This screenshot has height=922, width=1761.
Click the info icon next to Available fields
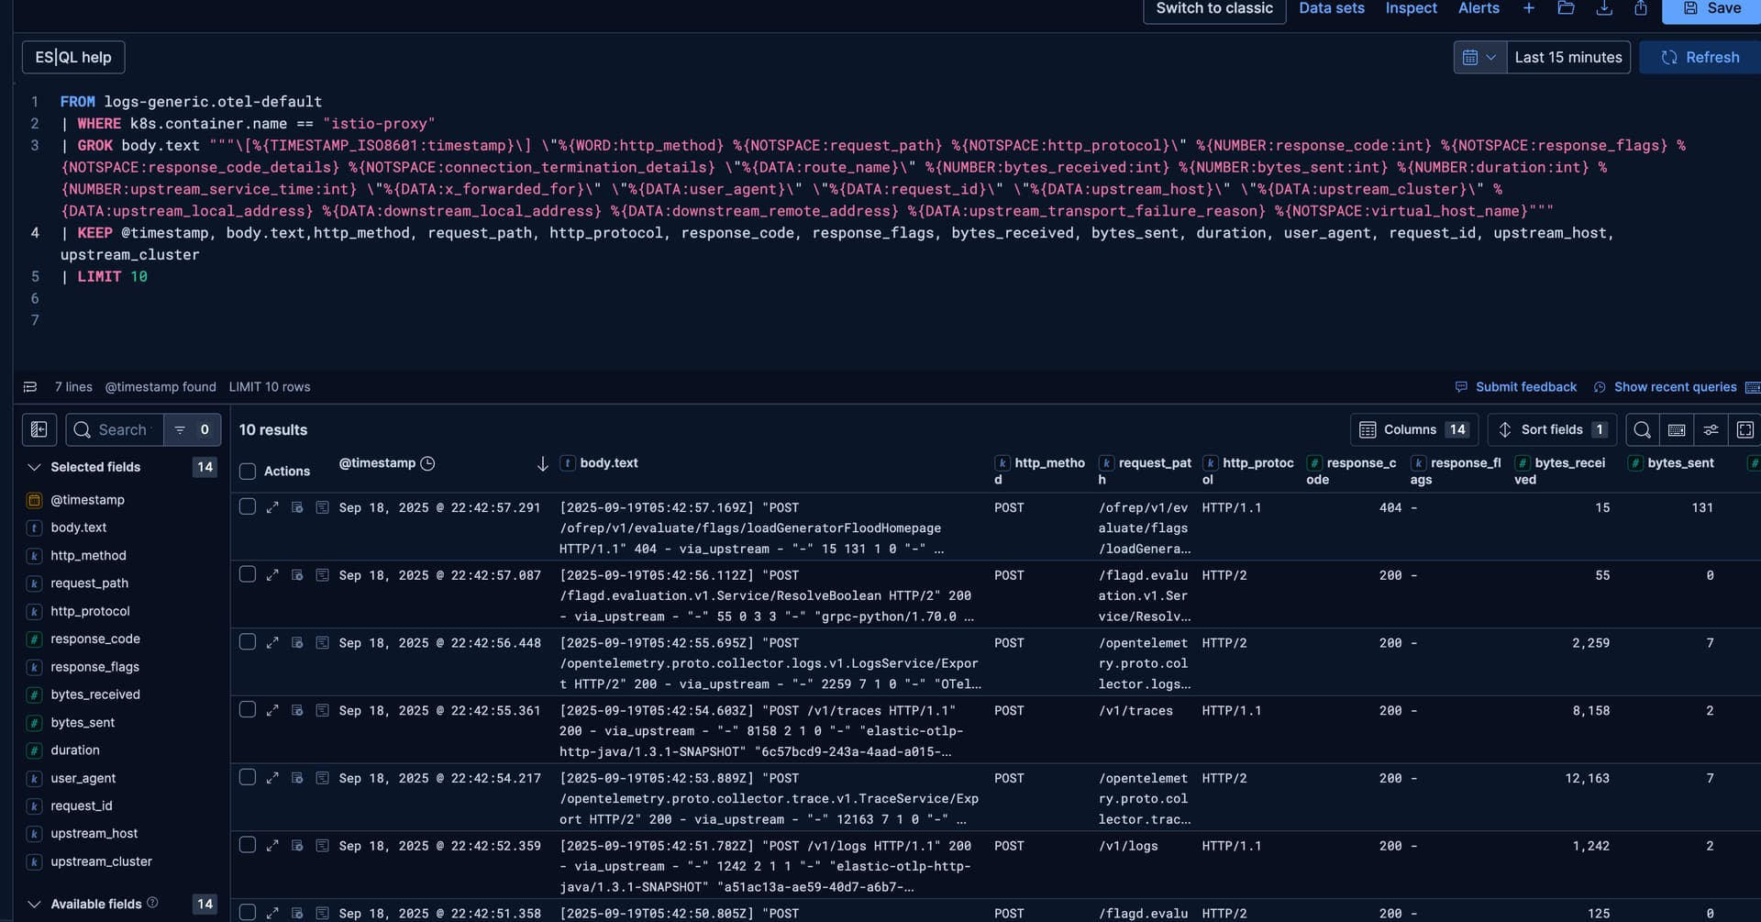click(x=152, y=903)
